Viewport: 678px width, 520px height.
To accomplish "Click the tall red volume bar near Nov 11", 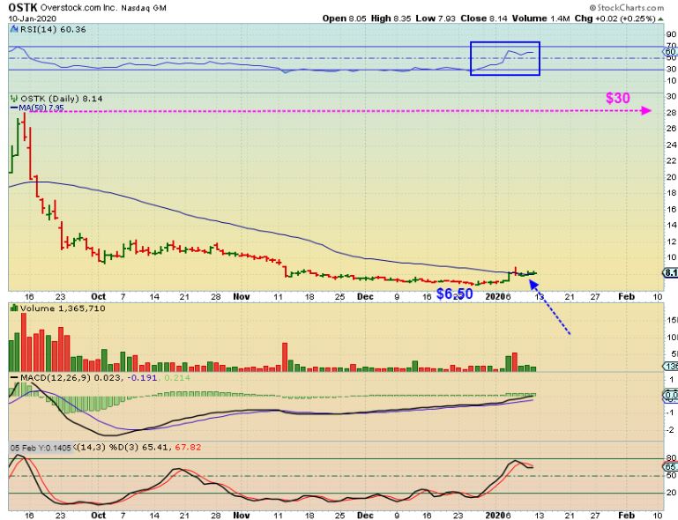I will point(285,357).
